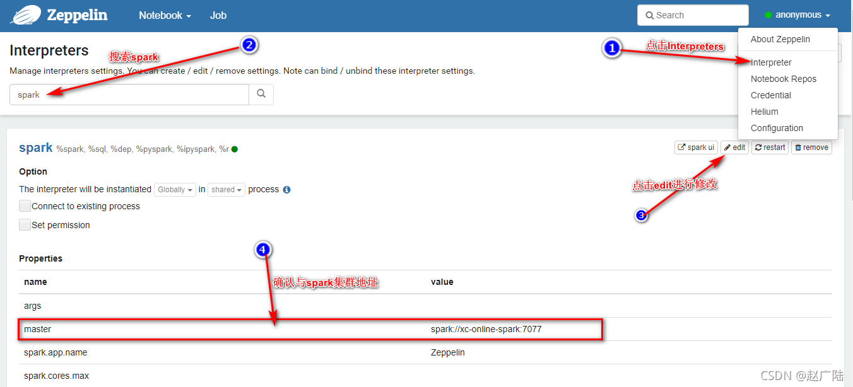Click the Zeppelin logo icon
Screen dimensions: 853x387
pyautogui.click(x=25, y=14)
